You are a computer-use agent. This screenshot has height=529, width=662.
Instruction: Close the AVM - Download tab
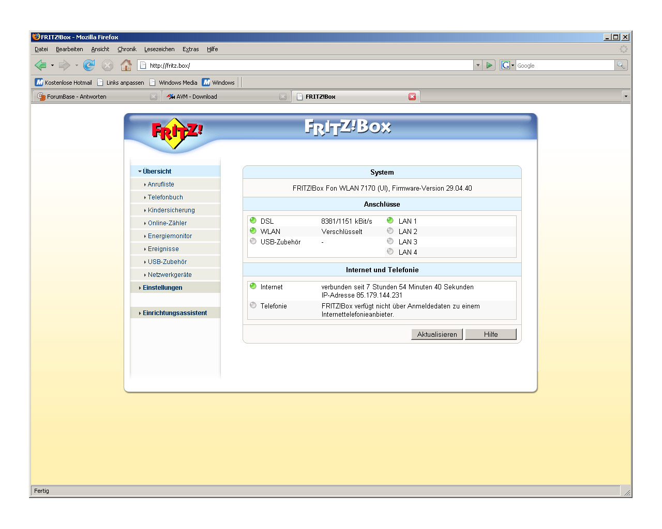point(283,97)
